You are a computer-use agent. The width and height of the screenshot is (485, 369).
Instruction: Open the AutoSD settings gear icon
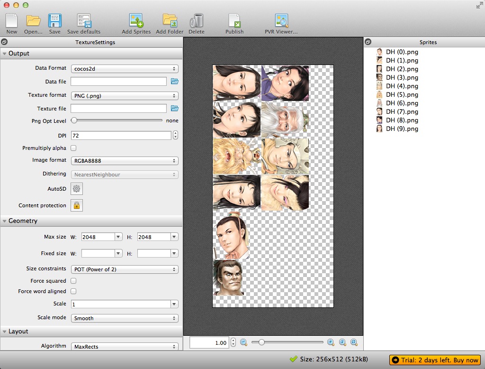(x=76, y=189)
